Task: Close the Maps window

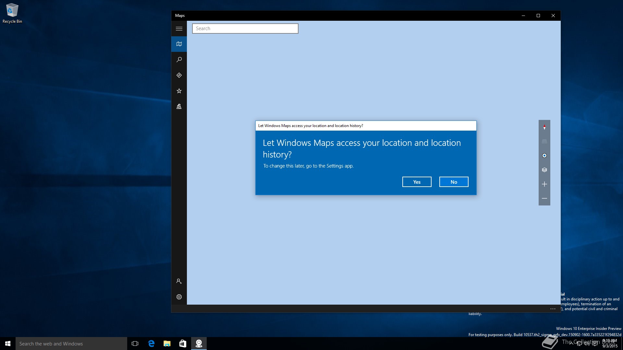Action: (x=553, y=16)
